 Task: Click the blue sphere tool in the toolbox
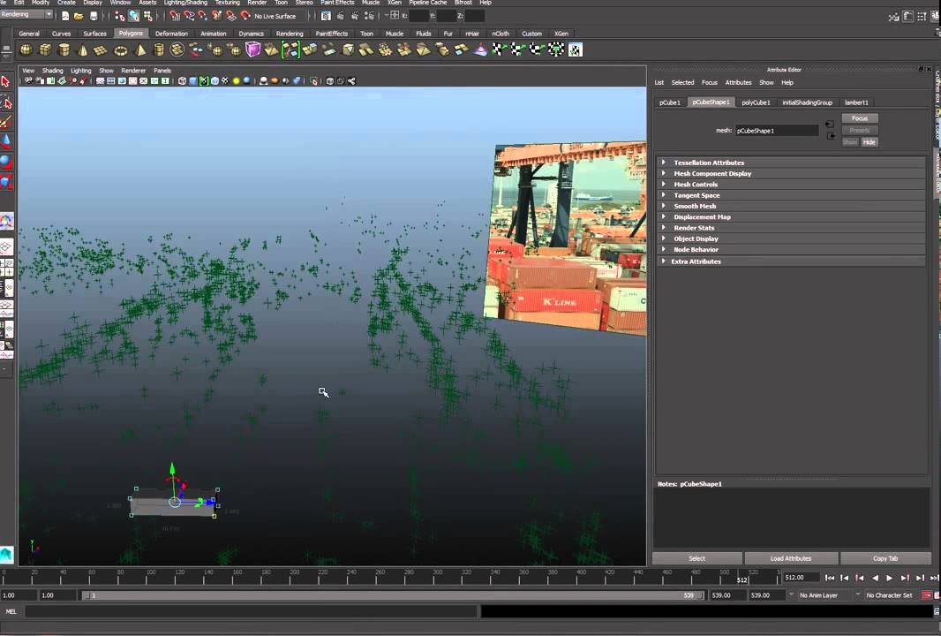point(6,163)
